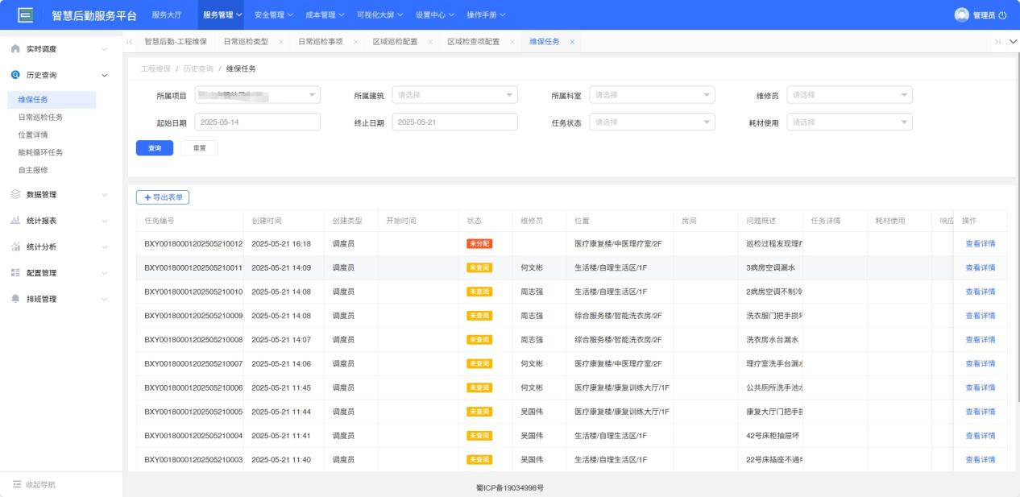Click the administrator avatar icon
Image resolution: width=1020 pixels, height=497 pixels.
[961, 15]
